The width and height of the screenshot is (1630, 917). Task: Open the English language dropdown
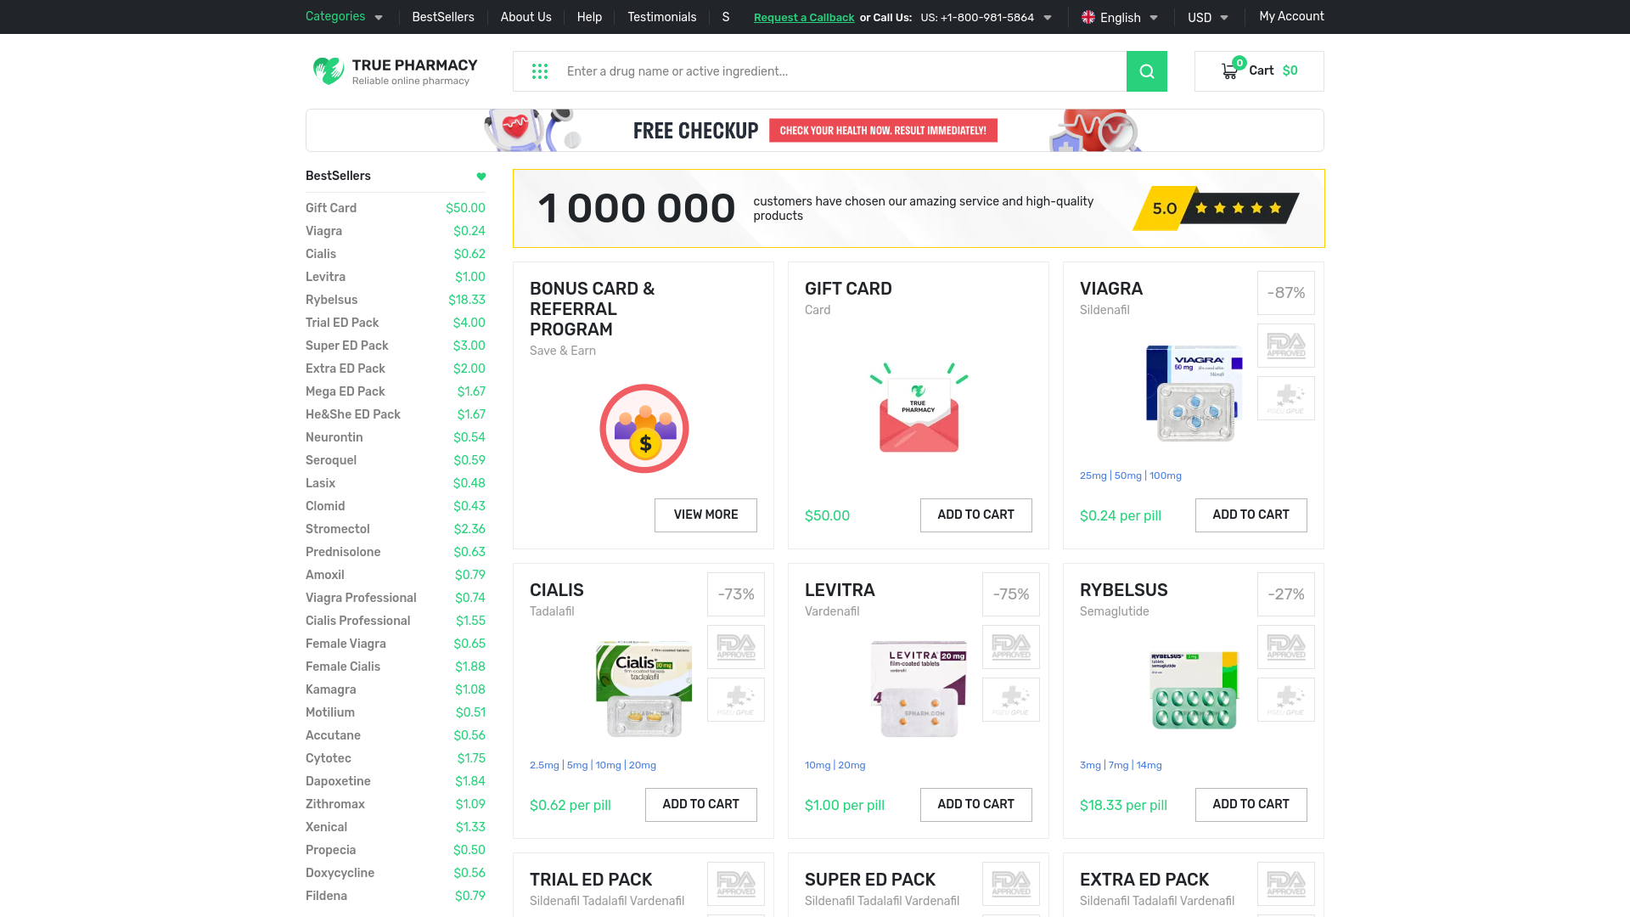pos(1120,17)
